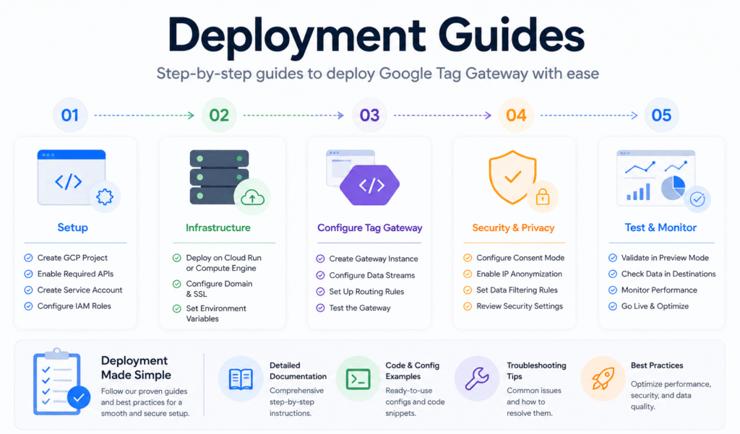Click the Set Data Filtering Rules text
This screenshot has height=434, width=740.
[x=517, y=290]
